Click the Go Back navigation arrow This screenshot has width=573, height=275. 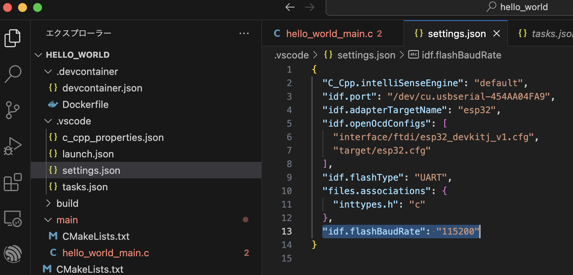click(290, 7)
